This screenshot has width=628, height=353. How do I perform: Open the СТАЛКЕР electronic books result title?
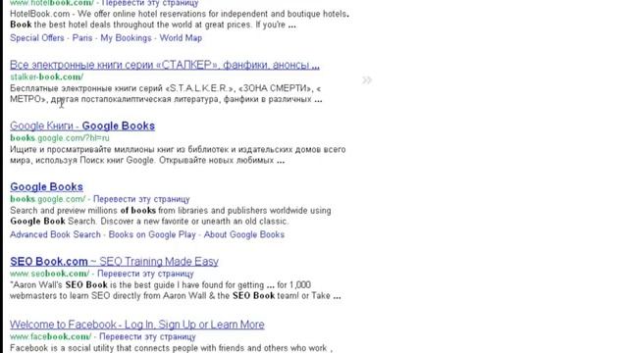pyautogui.click(x=165, y=65)
